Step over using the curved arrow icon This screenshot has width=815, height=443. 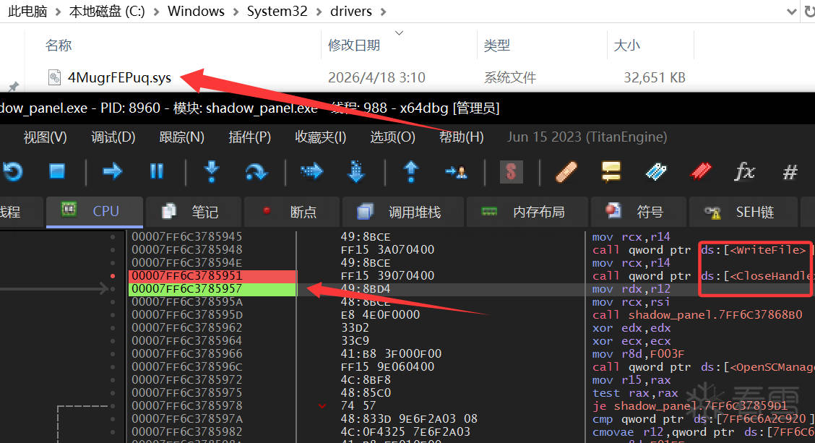(256, 171)
